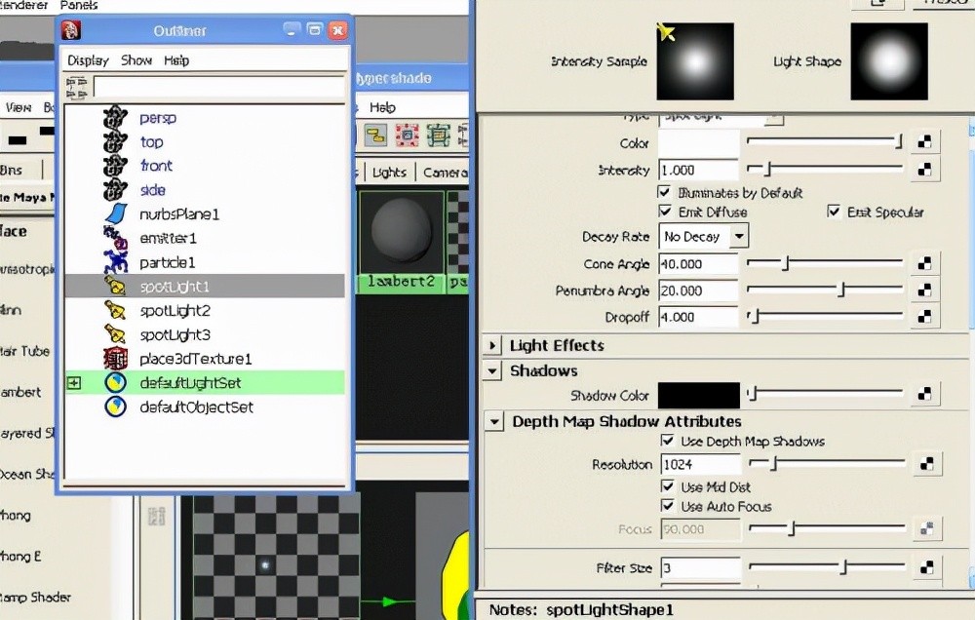
Task: Click the Resolution value field
Action: (701, 464)
